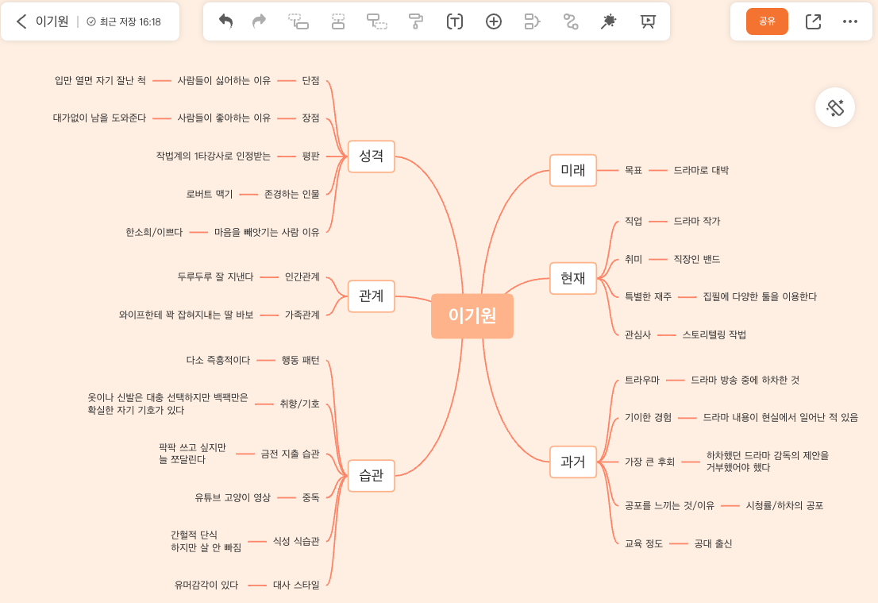
Task: Start presentation slideshow mode
Action: (648, 22)
